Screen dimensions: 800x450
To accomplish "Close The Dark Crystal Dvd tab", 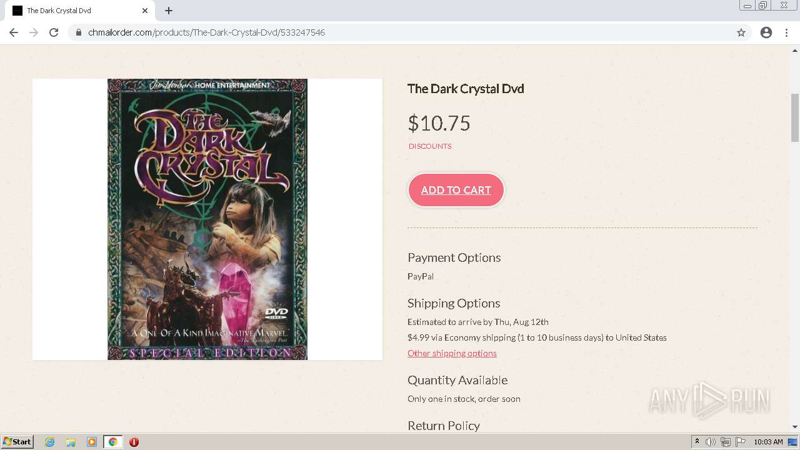I will coord(145,11).
